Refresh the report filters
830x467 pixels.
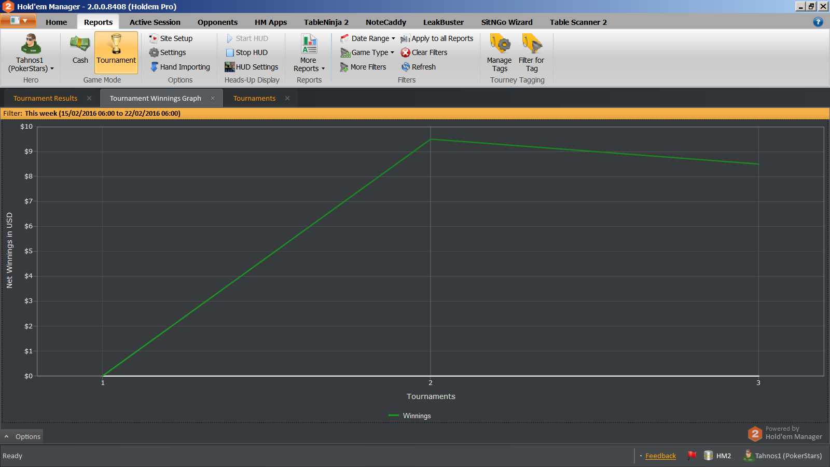(419, 67)
